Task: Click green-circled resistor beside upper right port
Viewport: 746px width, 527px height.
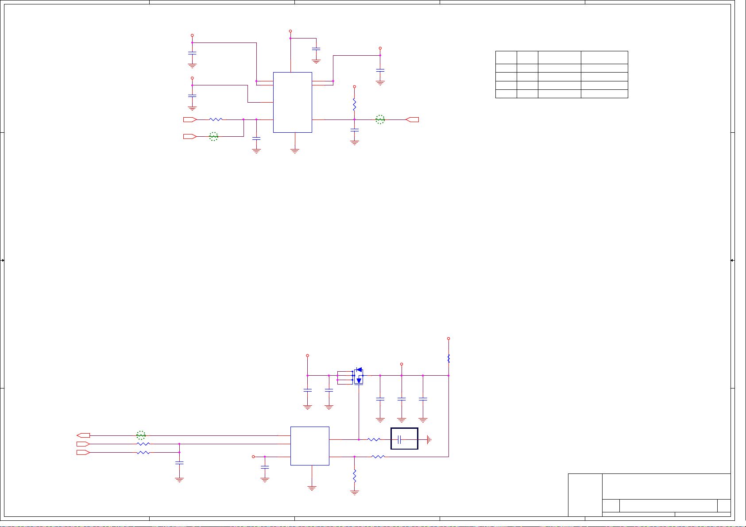Action: point(380,119)
